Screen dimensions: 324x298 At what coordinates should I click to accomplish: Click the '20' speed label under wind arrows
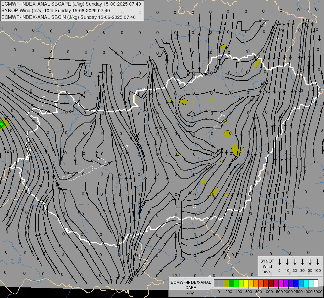tap(295, 271)
